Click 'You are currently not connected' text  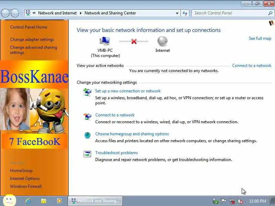pyautogui.click(x=174, y=71)
